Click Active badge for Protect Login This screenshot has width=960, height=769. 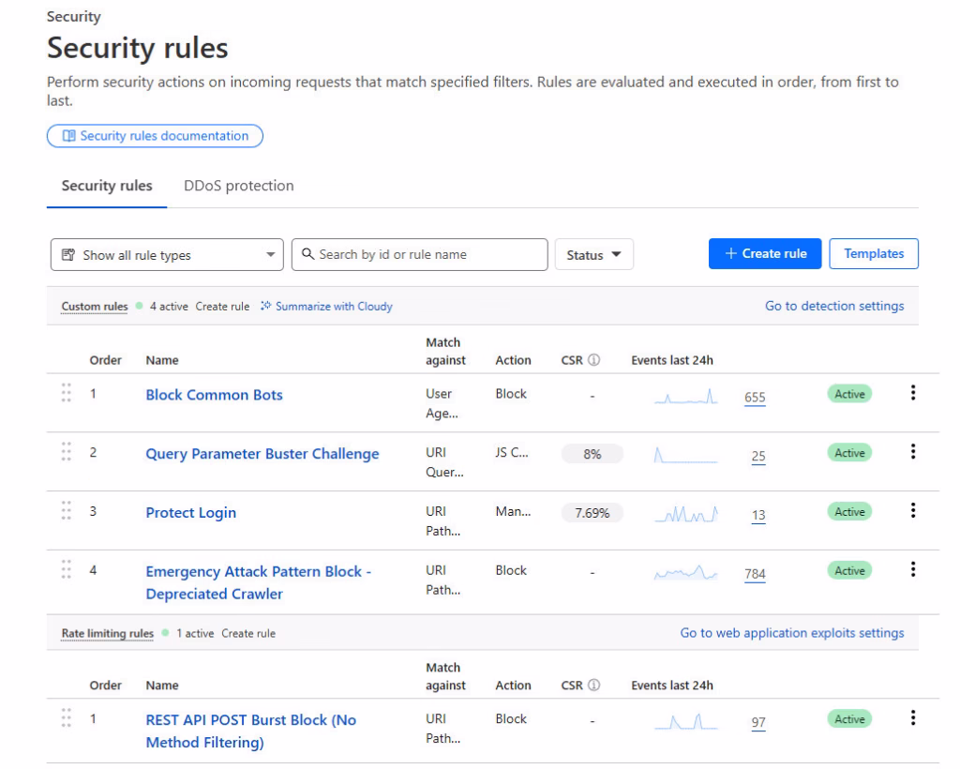[849, 511]
